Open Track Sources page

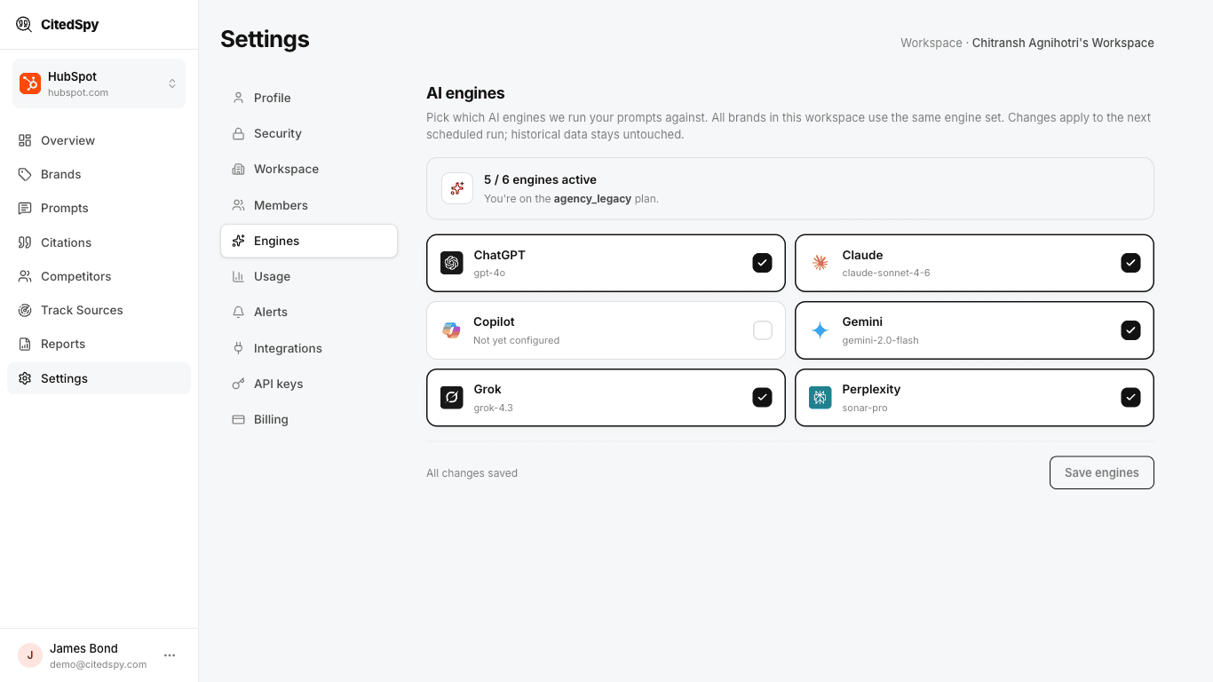point(99,310)
